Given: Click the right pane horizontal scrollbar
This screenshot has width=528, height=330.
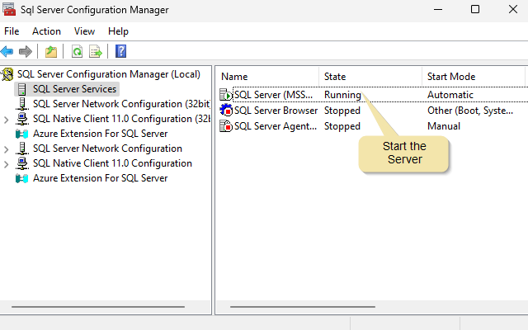Looking at the screenshot, I should [x=303, y=307].
